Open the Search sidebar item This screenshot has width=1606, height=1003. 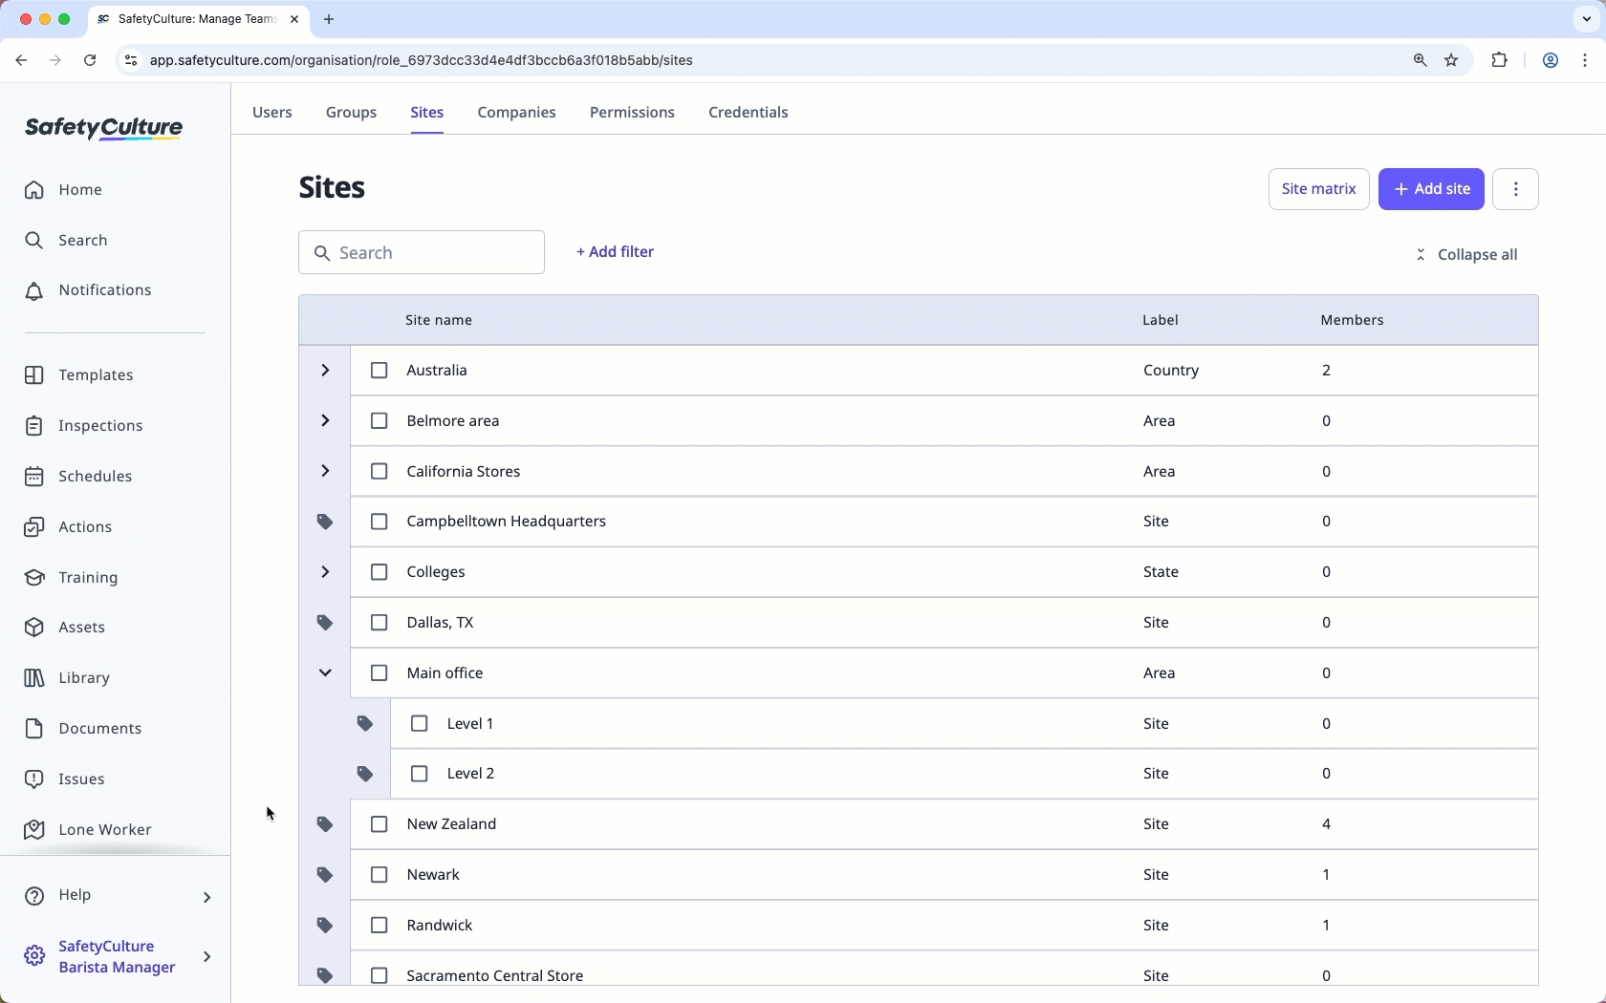66,240
